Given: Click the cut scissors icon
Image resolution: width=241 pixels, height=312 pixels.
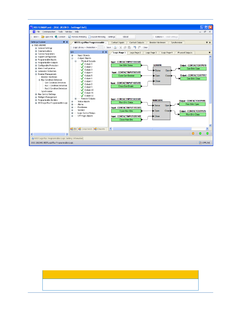Looking at the screenshot, I should coord(121,47).
